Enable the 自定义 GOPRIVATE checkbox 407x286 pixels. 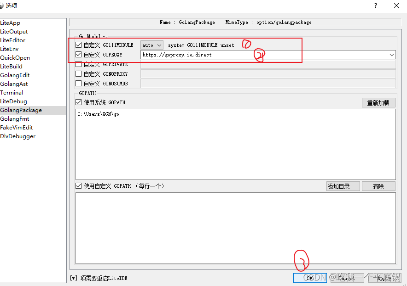78,64
